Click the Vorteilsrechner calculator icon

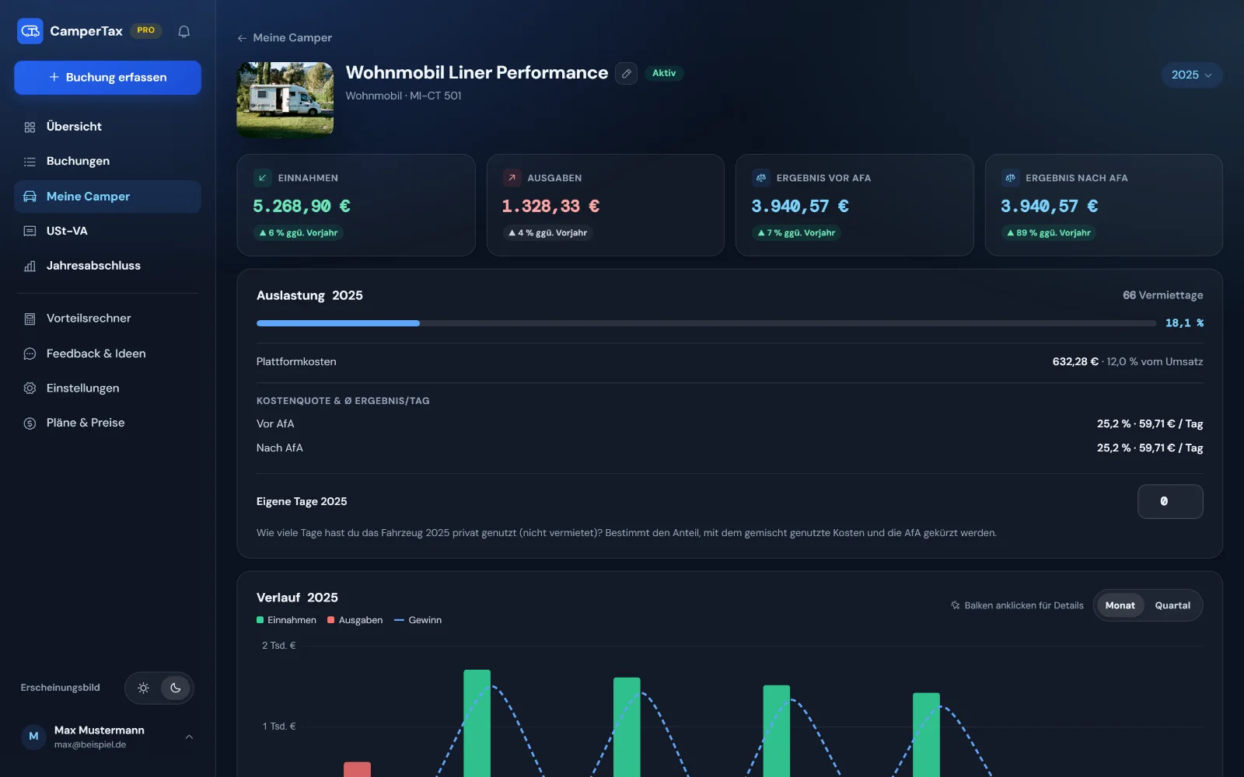point(30,319)
